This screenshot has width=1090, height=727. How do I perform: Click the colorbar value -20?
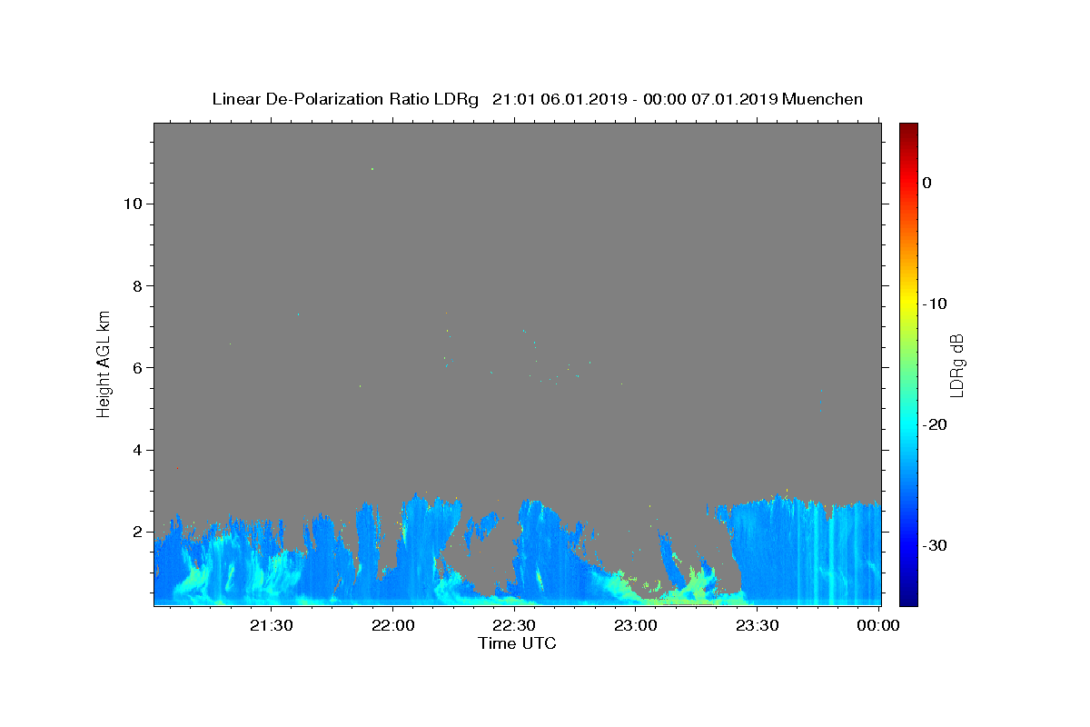[936, 425]
